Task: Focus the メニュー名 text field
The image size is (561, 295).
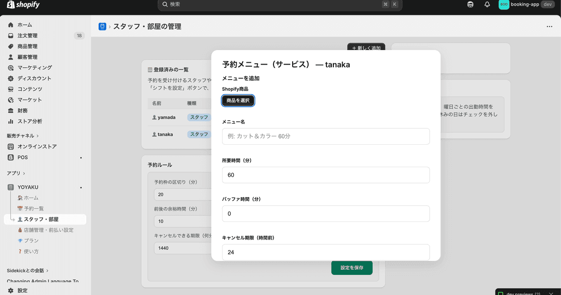Action: 326,136
